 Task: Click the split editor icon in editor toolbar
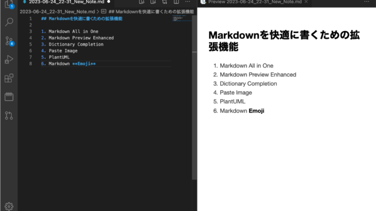click(x=176, y=2)
